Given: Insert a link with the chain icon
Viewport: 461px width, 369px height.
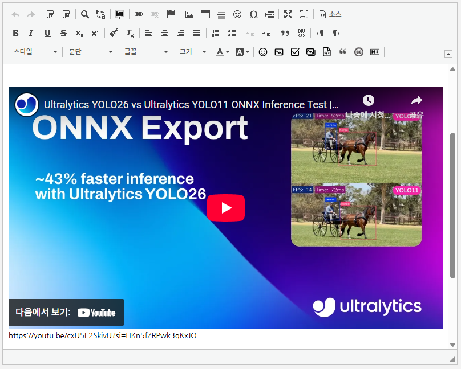Looking at the screenshot, I should tap(138, 14).
